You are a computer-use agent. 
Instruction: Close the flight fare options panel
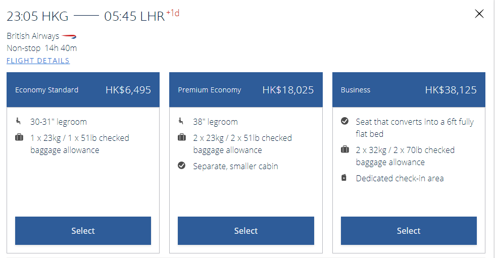point(479,14)
